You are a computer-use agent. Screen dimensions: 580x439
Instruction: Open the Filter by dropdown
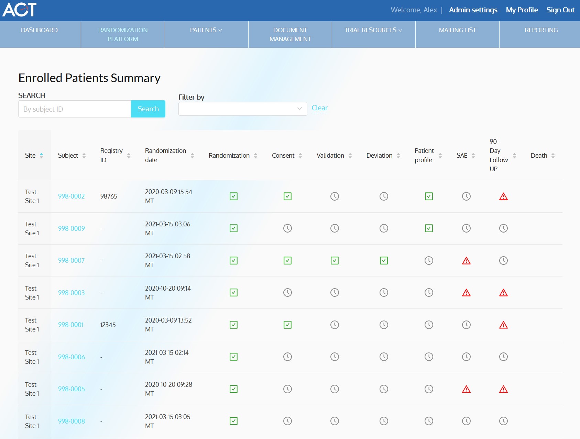243,109
